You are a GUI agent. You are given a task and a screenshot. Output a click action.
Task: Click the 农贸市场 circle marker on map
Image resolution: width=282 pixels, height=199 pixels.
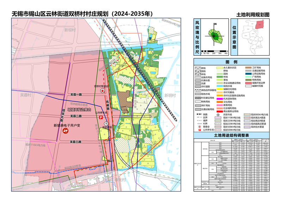106,124
